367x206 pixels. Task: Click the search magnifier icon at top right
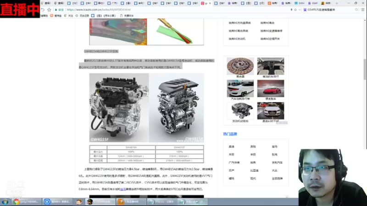[x=356, y=10]
